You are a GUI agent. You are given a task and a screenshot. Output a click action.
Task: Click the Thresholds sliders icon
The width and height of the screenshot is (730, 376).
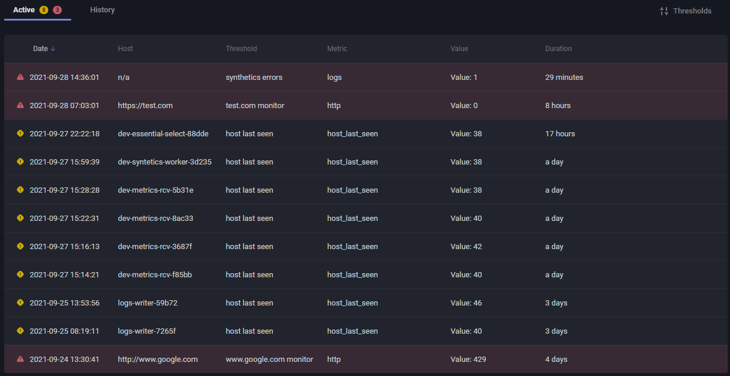pos(664,11)
